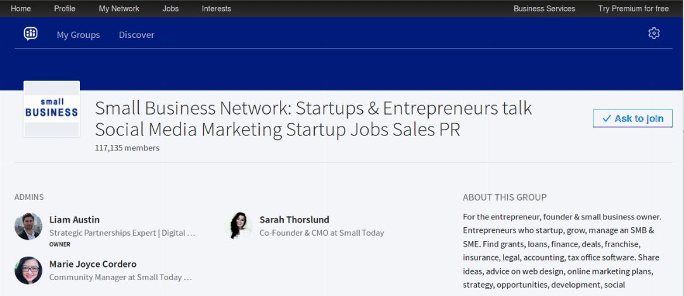684x296 pixels.
Task: Switch to the Discover tab
Action: click(137, 35)
